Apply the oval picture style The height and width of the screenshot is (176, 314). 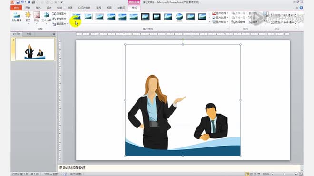pyautogui.click(x=179, y=17)
